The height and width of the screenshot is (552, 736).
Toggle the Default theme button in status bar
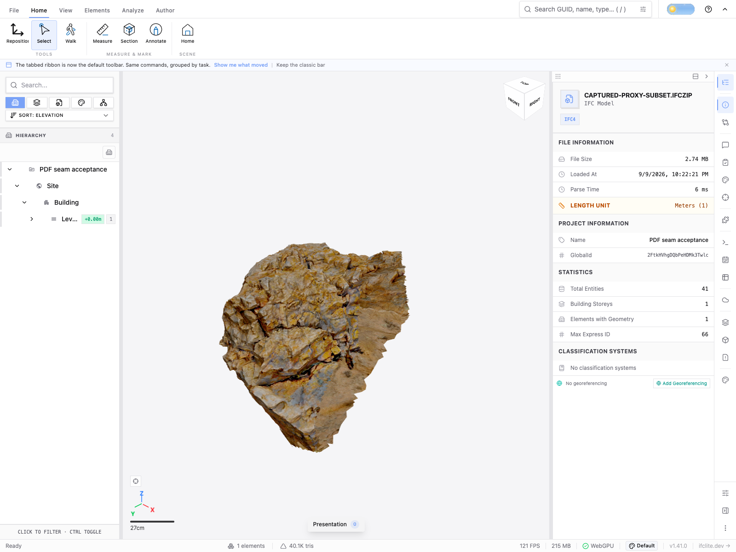pyautogui.click(x=642, y=546)
